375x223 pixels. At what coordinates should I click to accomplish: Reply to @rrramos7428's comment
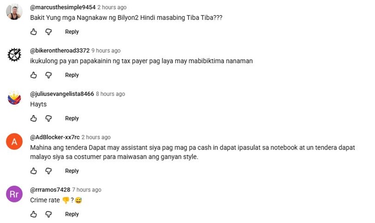pyautogui.click(x=71, y=214)
